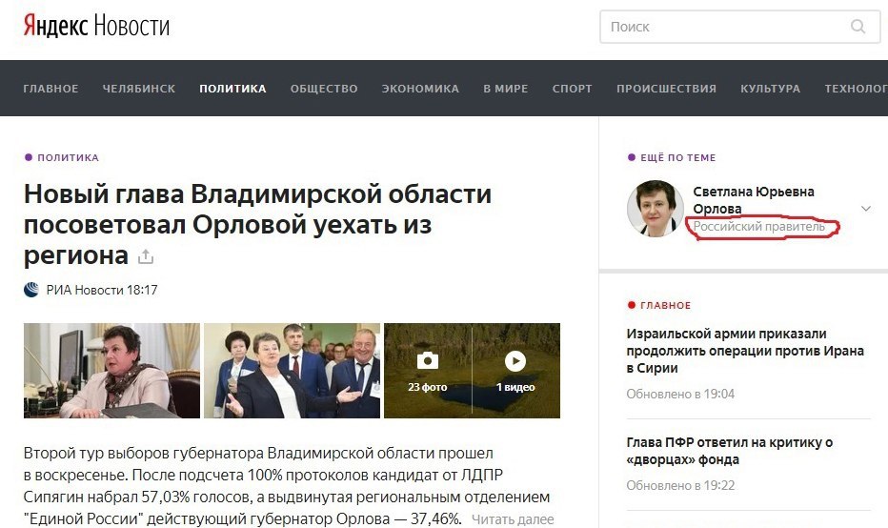Select the СПОРТ section
The image size is (888, 528).
[x=572, y=89]
